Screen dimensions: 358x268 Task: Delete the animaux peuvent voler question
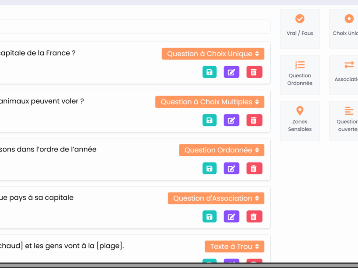pos(254,120)
